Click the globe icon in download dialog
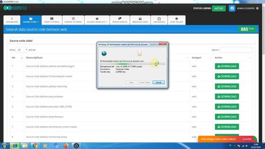The height and width of the screenshot is (149, 265). pos(104,53)
